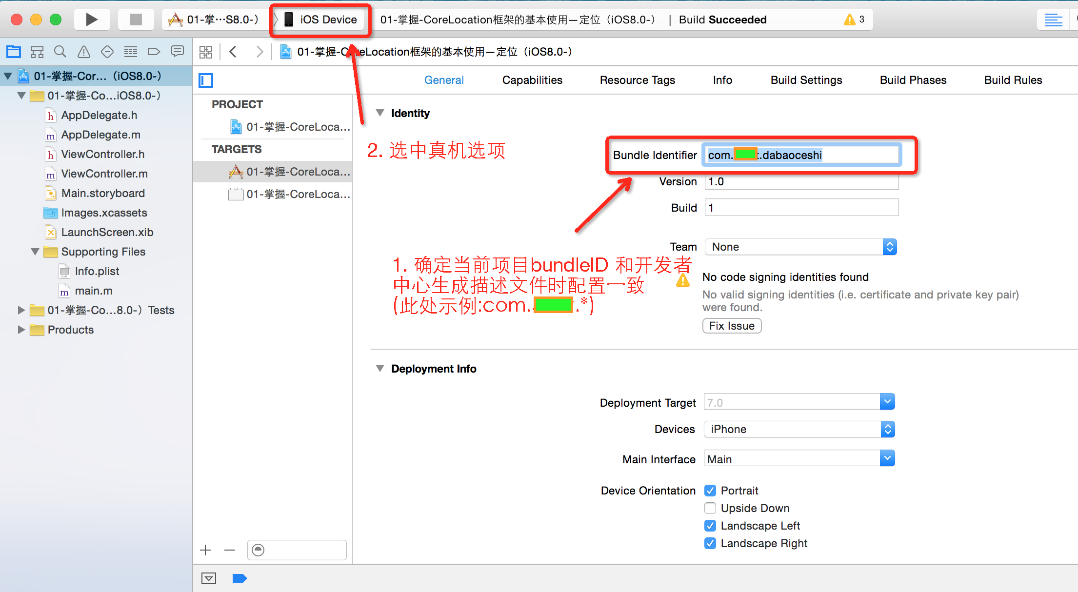Collapse the 01-掌握-Co…iOS8.0-) group folder

tap(21, 95)
